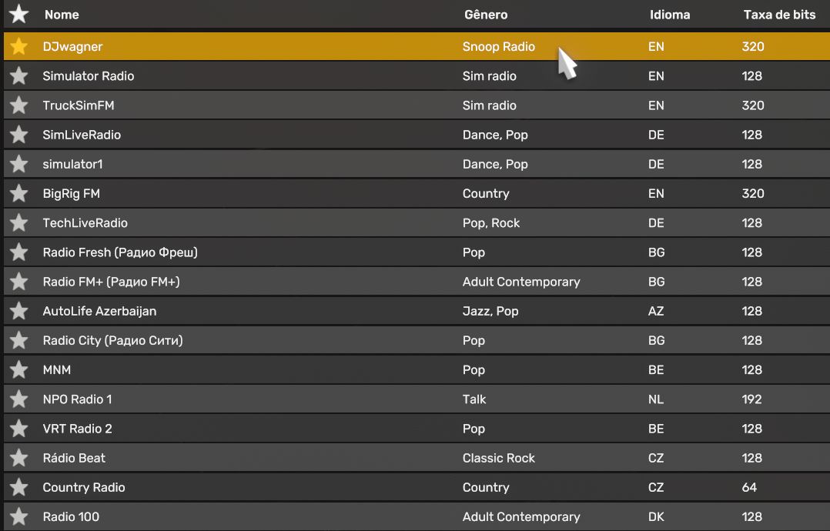Pick Radio City (Радио Сити) station
The height and width of the screenshot is (531, 830).
[x=112, y=340]
